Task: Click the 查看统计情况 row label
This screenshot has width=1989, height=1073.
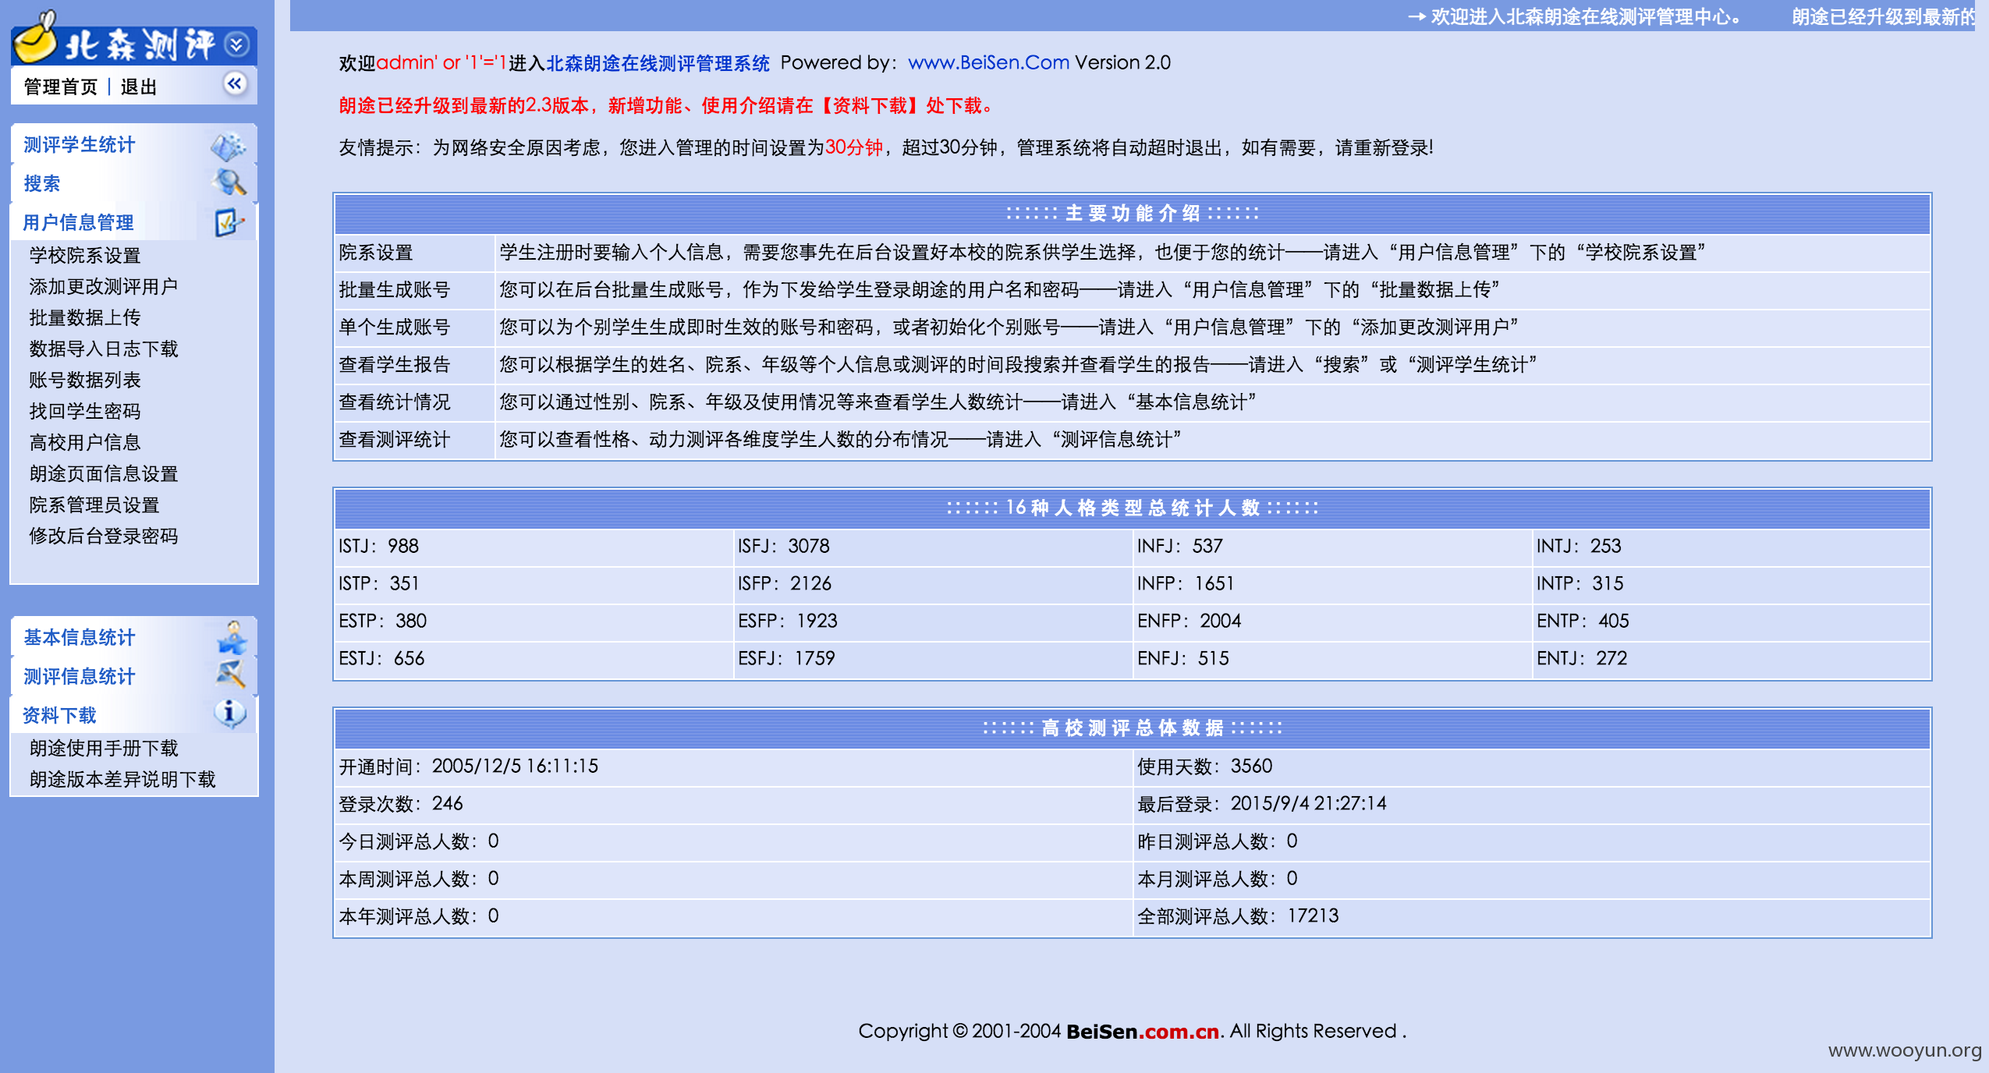Action: pyautogui.click(x=414, y=402)
